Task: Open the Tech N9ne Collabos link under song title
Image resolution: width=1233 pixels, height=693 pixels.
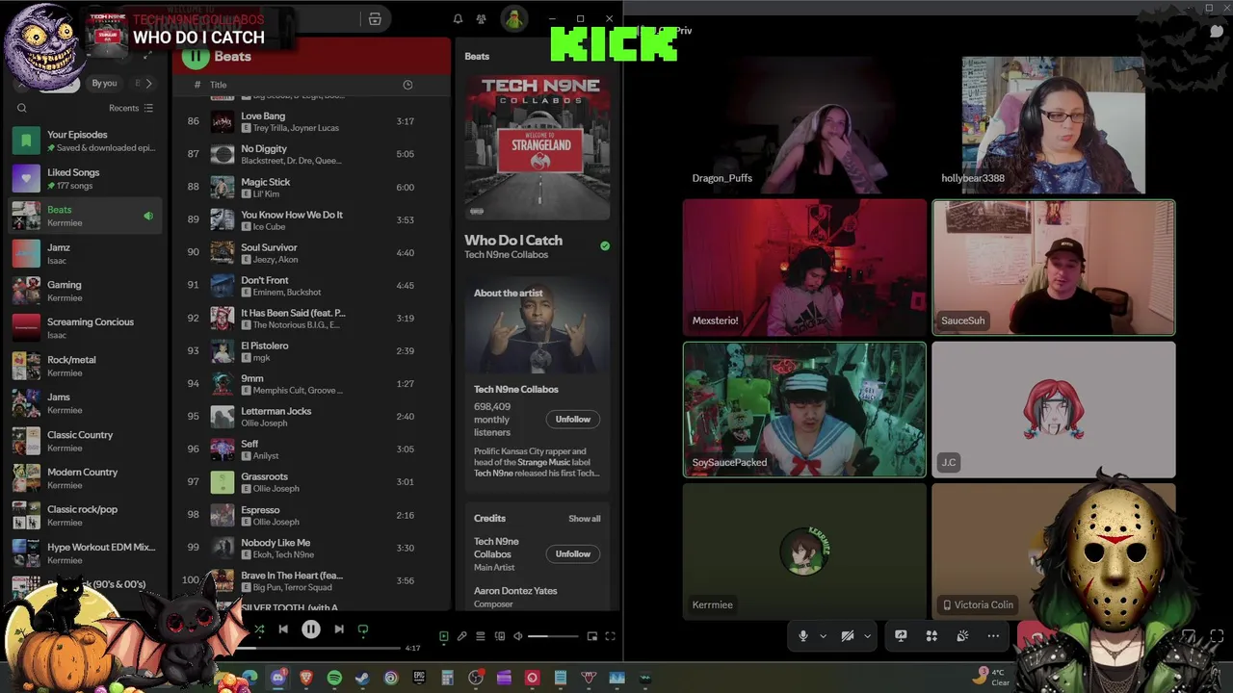Action: pos(506,255)
